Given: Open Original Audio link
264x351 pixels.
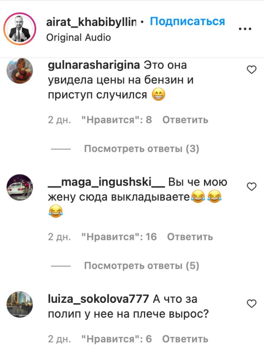Looking at the screenshot, I should click(78, 38).
